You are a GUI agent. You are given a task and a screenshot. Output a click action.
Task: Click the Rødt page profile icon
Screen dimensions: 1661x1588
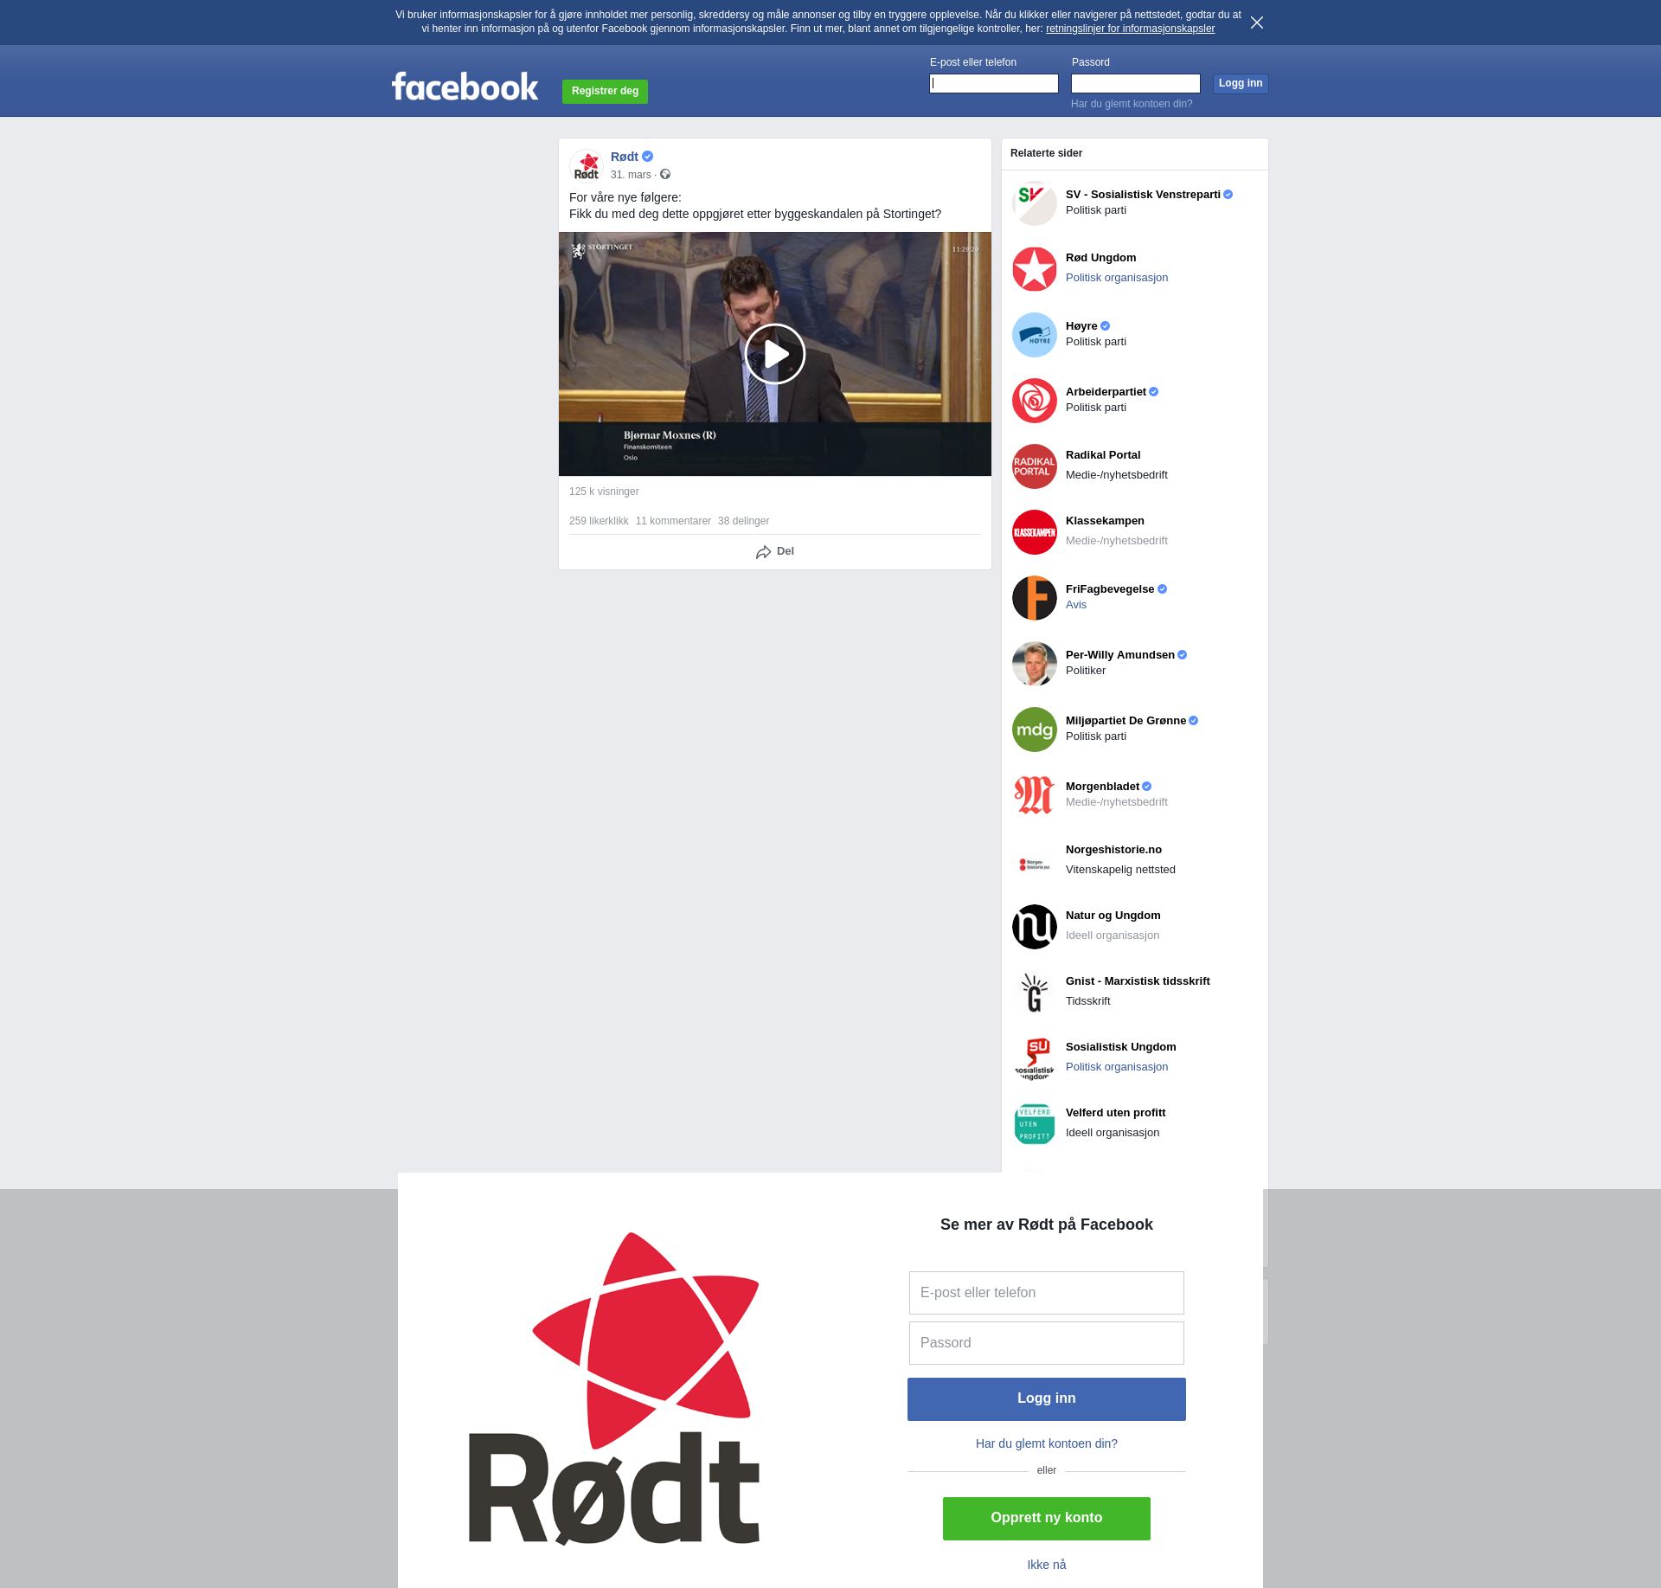587,165
